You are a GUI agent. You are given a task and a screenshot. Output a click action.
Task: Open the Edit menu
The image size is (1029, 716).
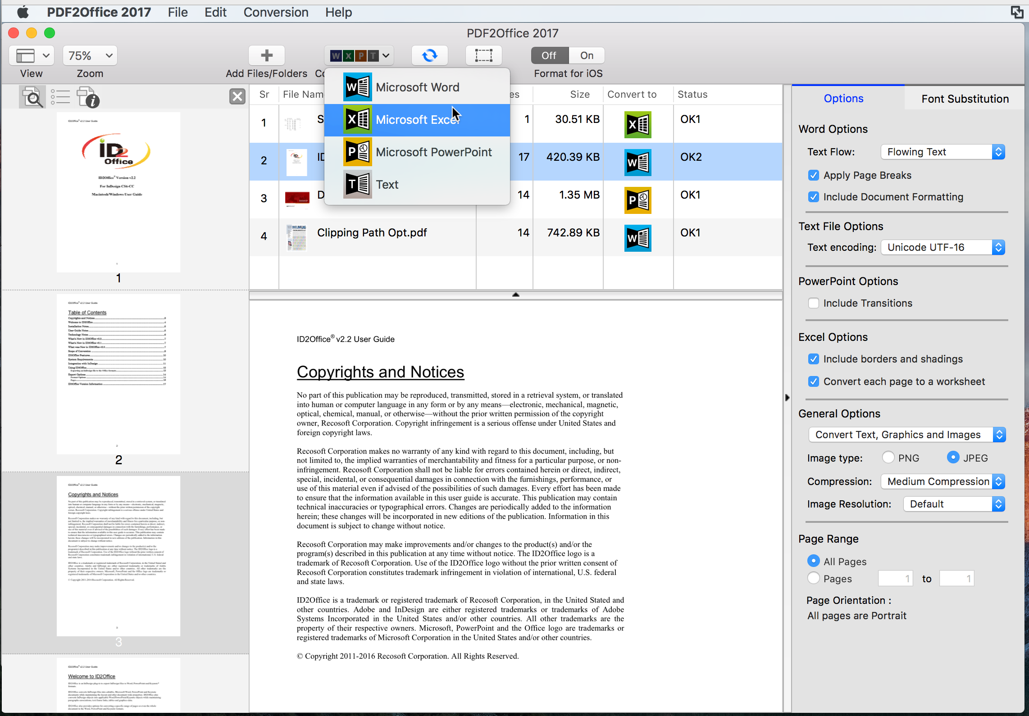tap(215, 12)
